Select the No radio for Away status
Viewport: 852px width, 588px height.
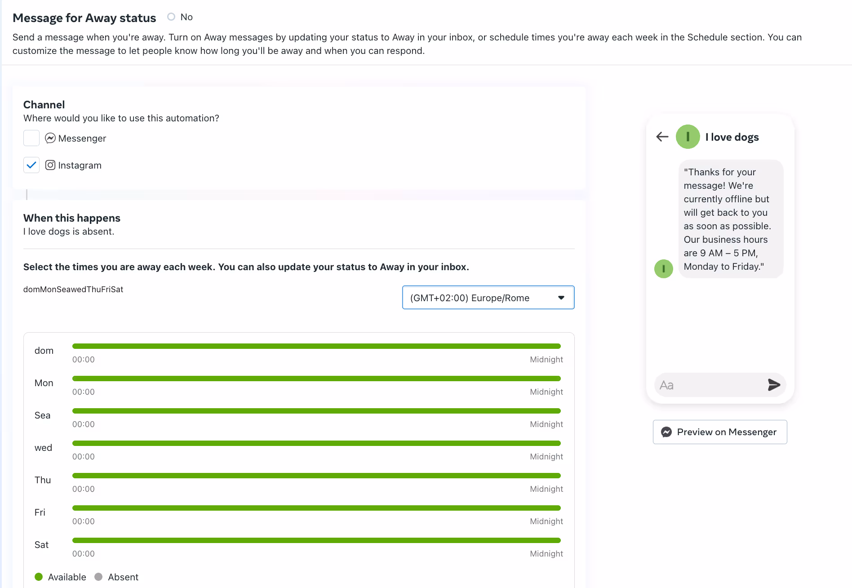pyautogui.click(x=171, y=16)
